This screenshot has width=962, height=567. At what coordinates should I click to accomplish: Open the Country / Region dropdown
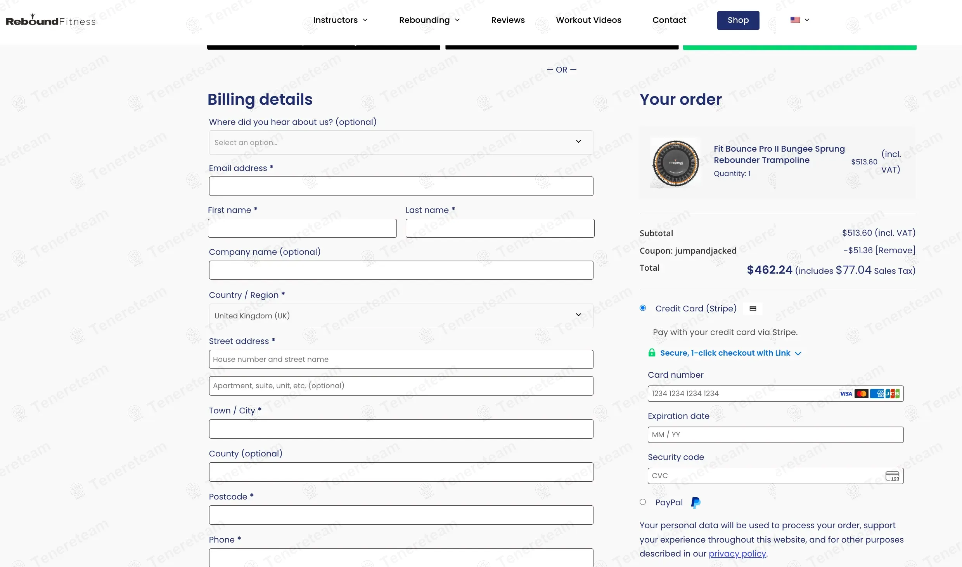[401, 316]
